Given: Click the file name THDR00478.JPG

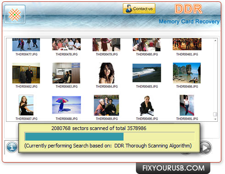Looking at the screenshot, I should click(x=67, y=54).
